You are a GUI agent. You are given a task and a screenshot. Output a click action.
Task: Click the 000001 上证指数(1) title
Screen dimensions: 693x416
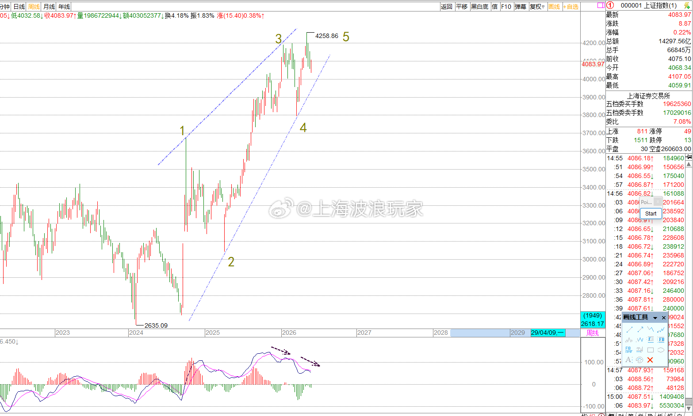pyautogui.click(x=649, y=5)
